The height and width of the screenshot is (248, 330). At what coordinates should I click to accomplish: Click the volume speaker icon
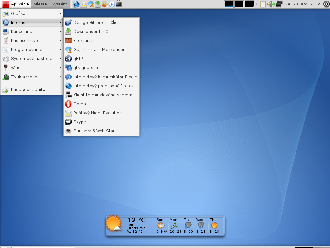(x=271, y=4)
